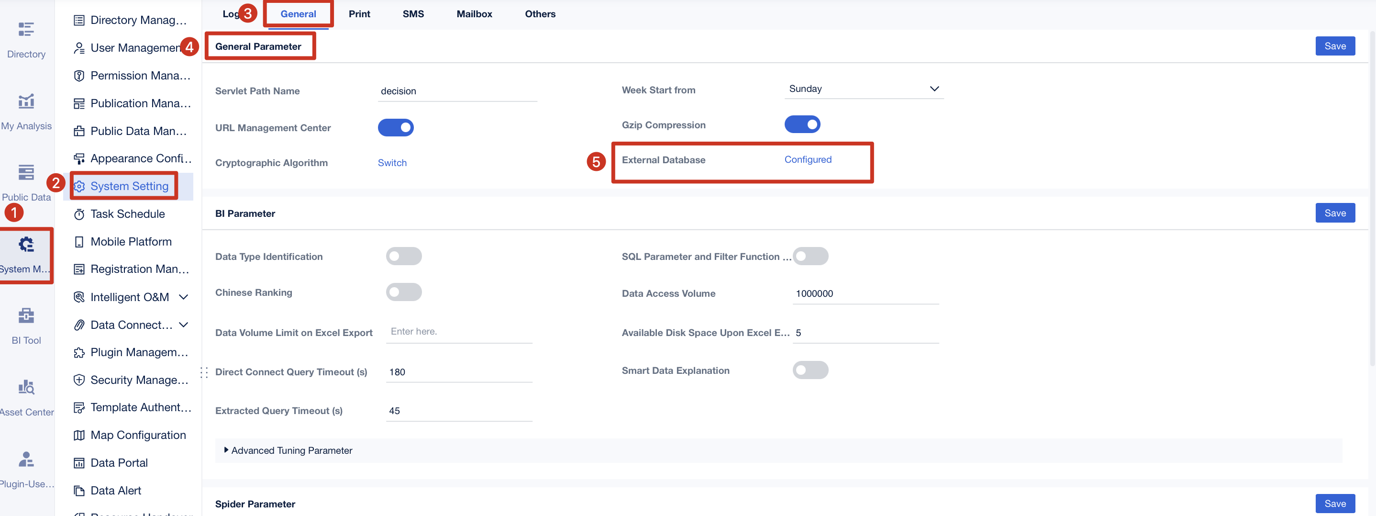Open Mobile Platform configuration
This screenshot has width=1376, height=516.
coord(130,241)
